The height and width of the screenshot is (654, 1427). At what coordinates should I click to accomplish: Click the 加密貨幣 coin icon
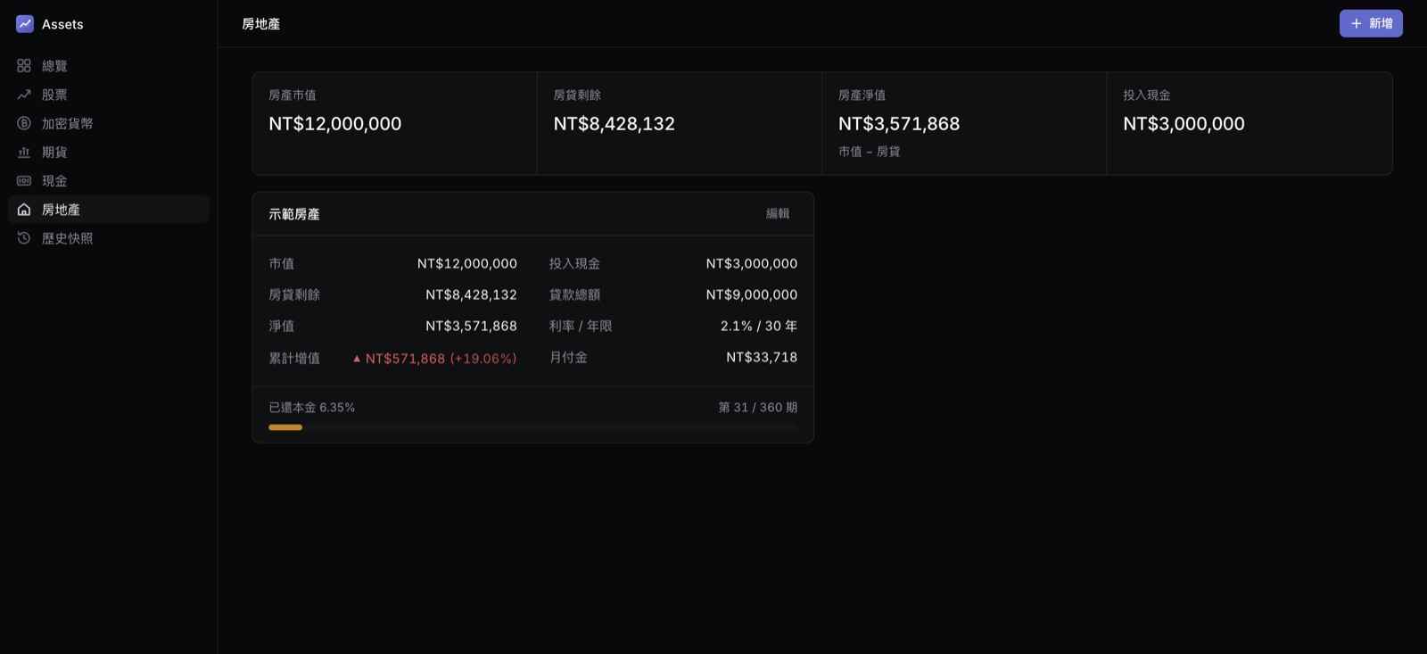coord(24,123)
